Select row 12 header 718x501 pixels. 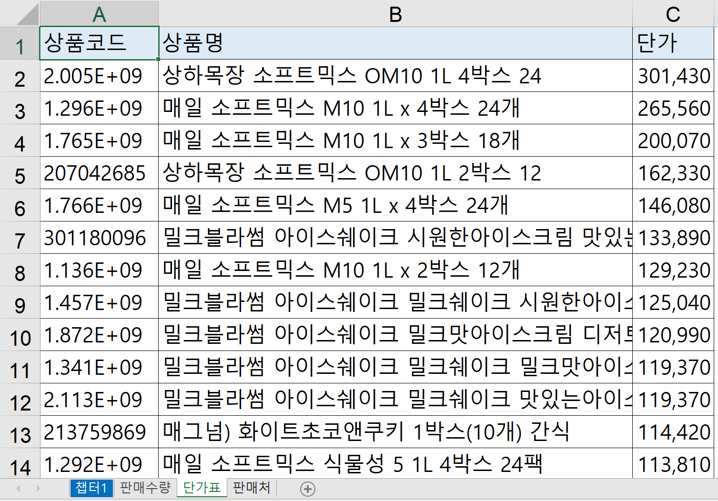(x=20, y=400)
